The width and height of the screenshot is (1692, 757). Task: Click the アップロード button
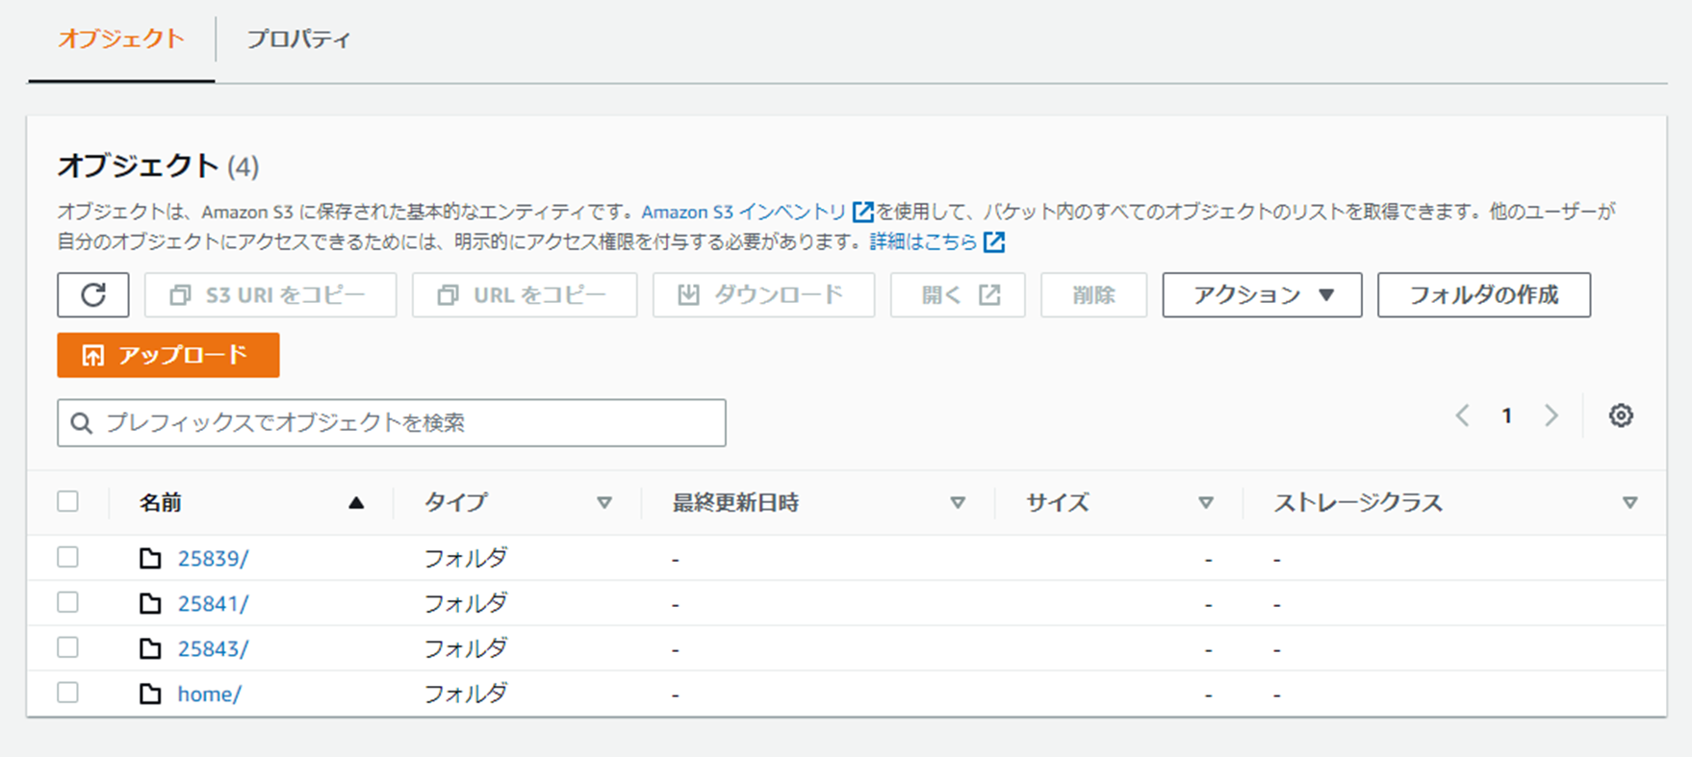pyautogui.click(x=168, y=355)
